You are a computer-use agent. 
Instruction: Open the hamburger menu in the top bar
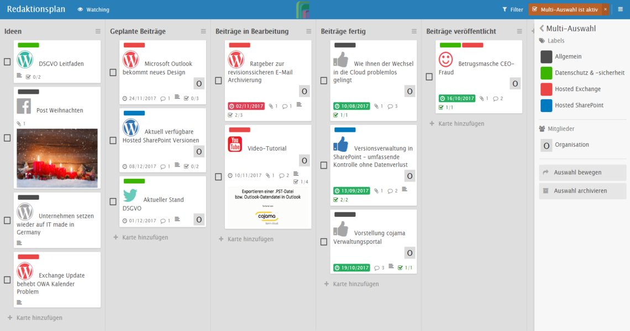click(x=621, y=9)
